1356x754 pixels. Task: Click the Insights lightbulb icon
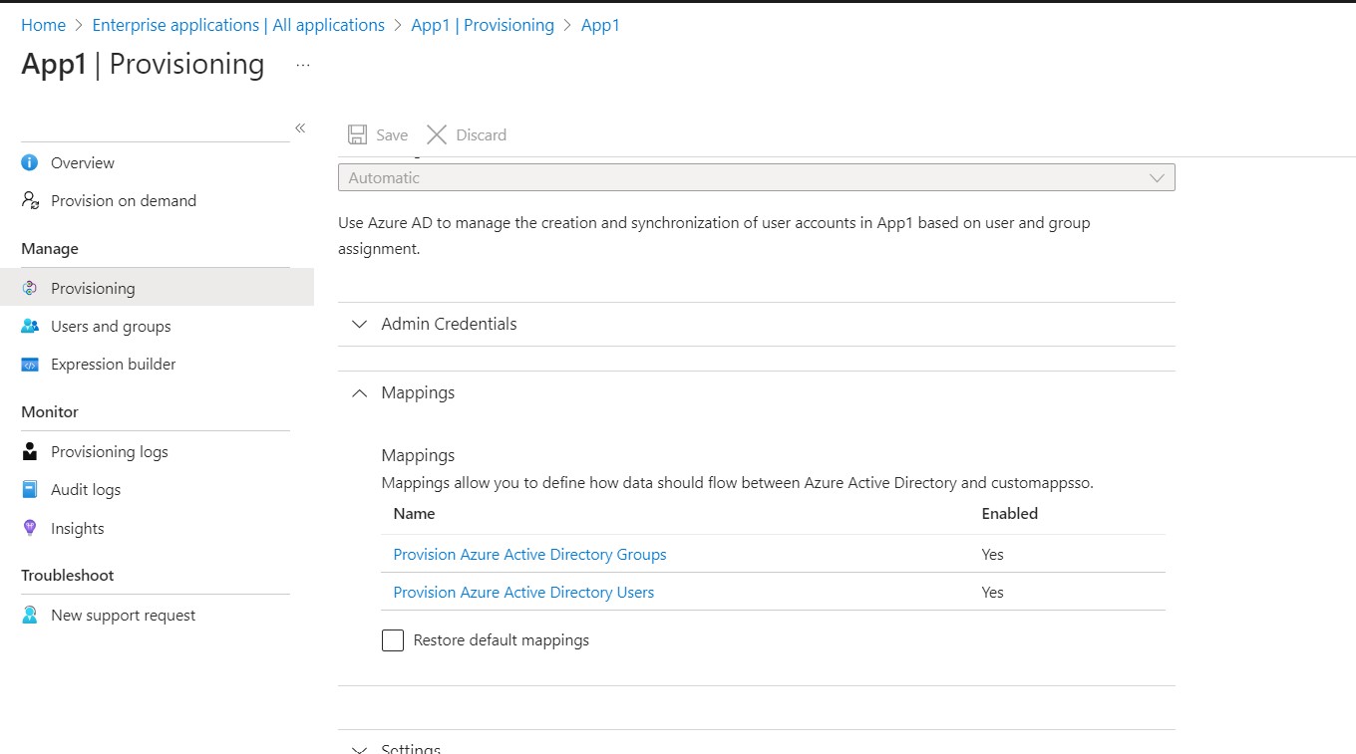pos(30,528)
